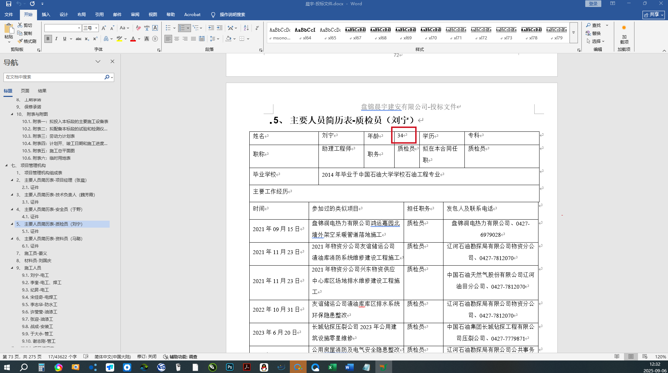Click the sort A-Z icon
The height and width of the screenshot is (373, 668).
pyautogui.click(x=246, y=28)
